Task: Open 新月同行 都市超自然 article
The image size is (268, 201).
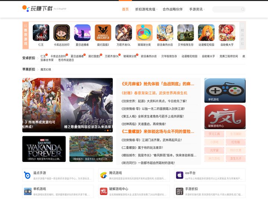Action: pos(148,163)
